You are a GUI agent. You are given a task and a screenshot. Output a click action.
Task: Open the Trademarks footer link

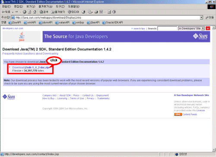[103, 99]
